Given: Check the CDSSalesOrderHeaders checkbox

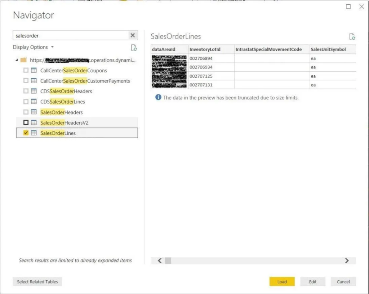Looking at the screenshot, I should coord(26,91).
